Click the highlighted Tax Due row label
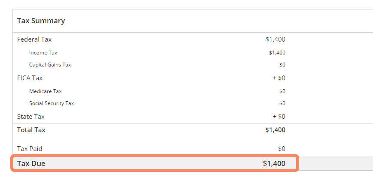 (x=31, y=163)
